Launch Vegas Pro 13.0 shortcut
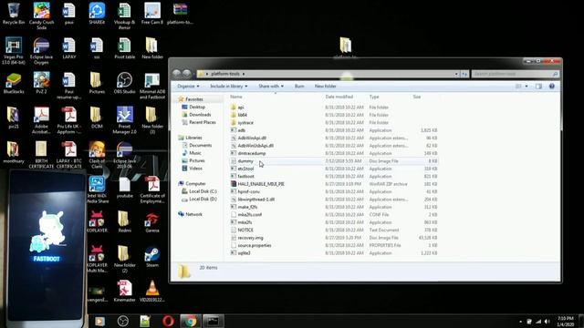The width and height of the screenshot is (584, 328). click(x=14, y=51)
